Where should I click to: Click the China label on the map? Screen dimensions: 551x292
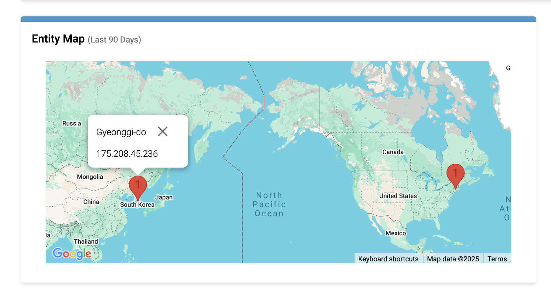coord(91,202)
